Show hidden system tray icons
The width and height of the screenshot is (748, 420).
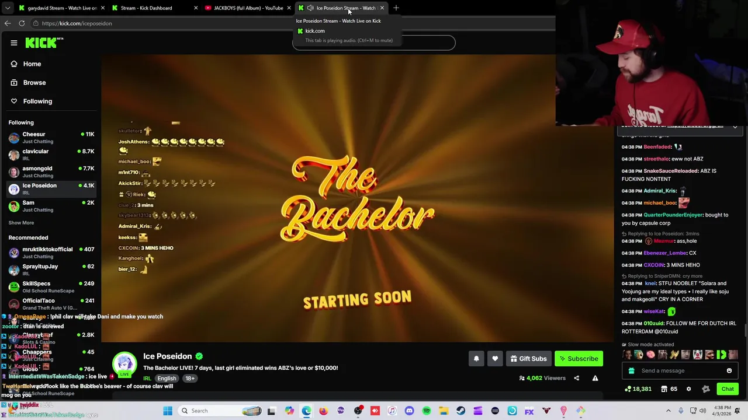point(669,411)
